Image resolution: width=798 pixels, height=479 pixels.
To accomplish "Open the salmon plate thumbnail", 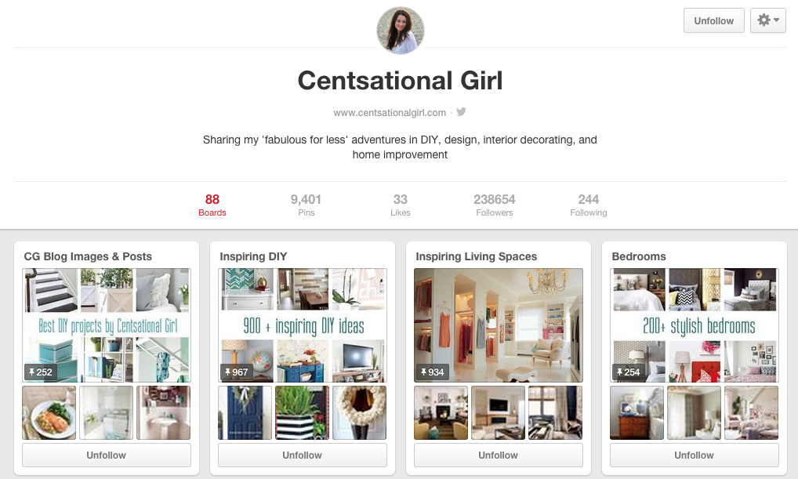I will pos(49,413).
